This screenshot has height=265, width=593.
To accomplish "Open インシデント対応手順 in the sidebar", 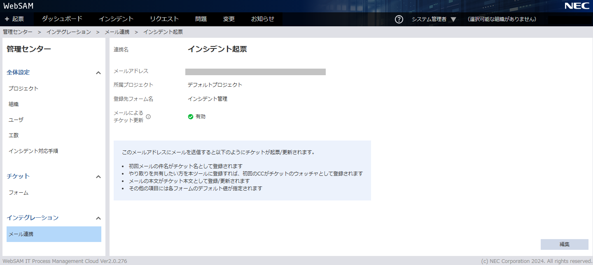I will pos(33,151).
